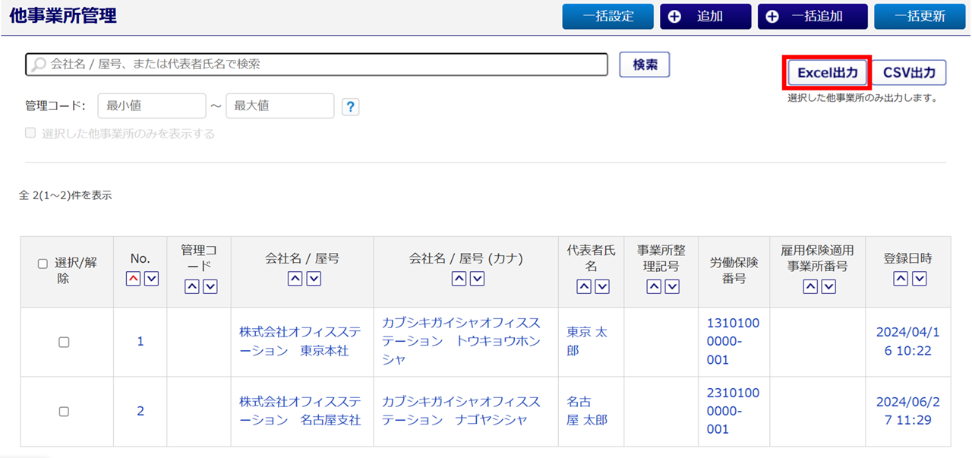The height and width of the screenshot is (458, 972).
Task: Sort 会社名 / 屋号 column descending
Action: click(x=314, y=279)
